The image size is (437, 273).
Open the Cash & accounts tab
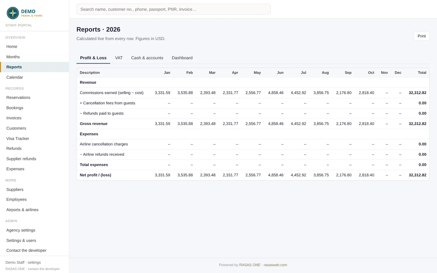pos(147,58)
